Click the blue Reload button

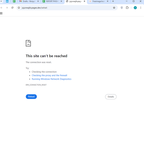(31, 97)
